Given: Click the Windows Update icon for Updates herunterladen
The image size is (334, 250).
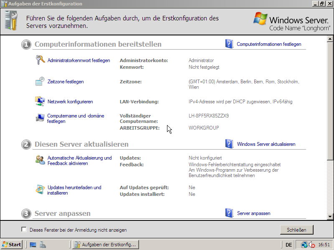Looking at the screenshot, I should (x=40, y=190).
